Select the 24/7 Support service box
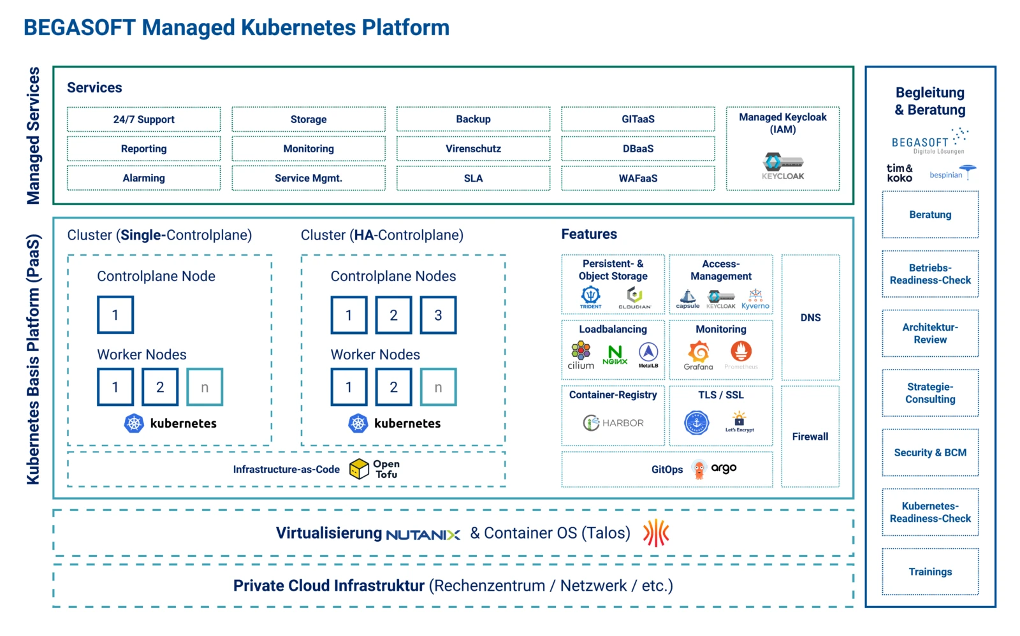The width and height of the screenshot is (1020, 636). [144, 119]
